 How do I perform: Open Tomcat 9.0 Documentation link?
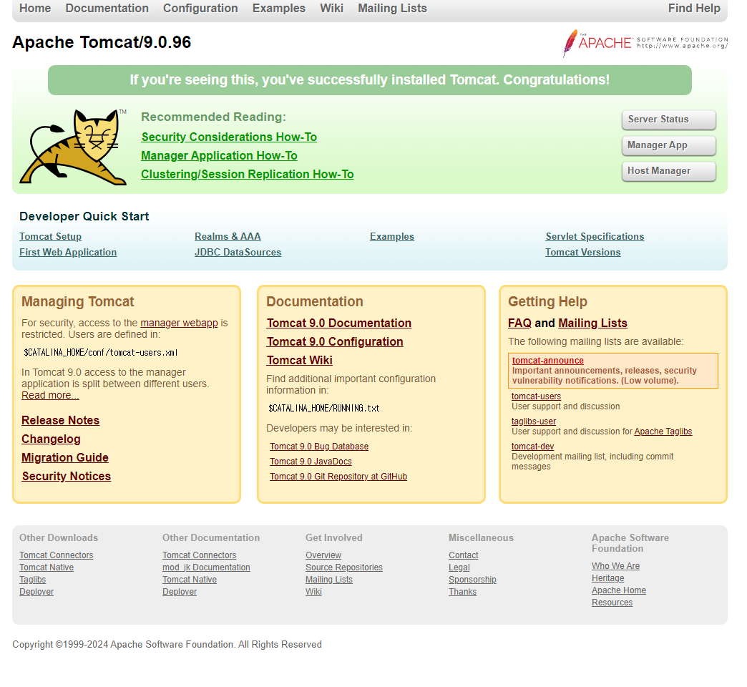pyautogui.click(x=338, y=323)
